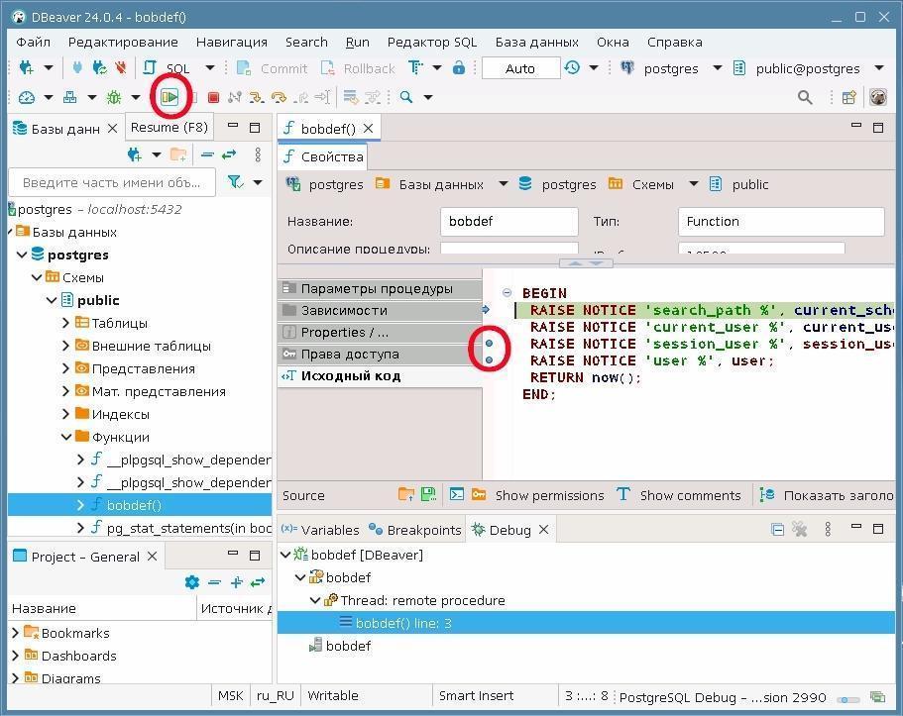Screen dimensions: 903x716
Task: Click the gear icon in Project panel
Action: pyautogui.click(x=191, y=582)
